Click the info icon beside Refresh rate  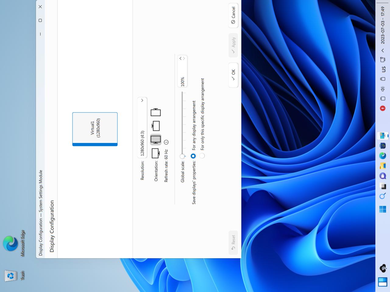[x=166, y=142]
